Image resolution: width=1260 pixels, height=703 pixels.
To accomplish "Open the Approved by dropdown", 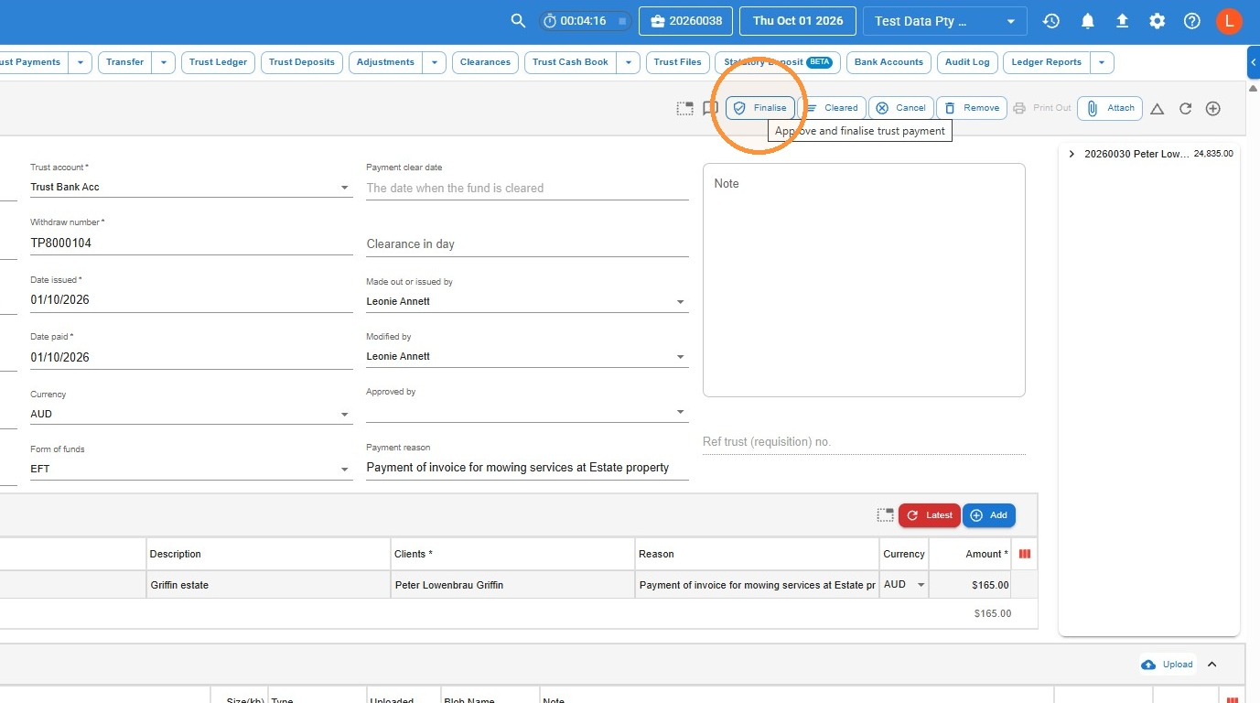I will point(527,411).
